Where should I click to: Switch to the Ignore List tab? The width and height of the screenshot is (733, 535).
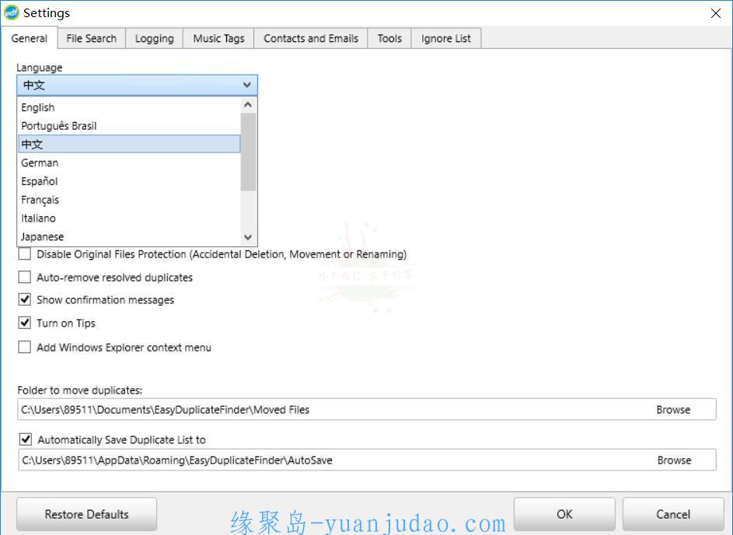446,38
